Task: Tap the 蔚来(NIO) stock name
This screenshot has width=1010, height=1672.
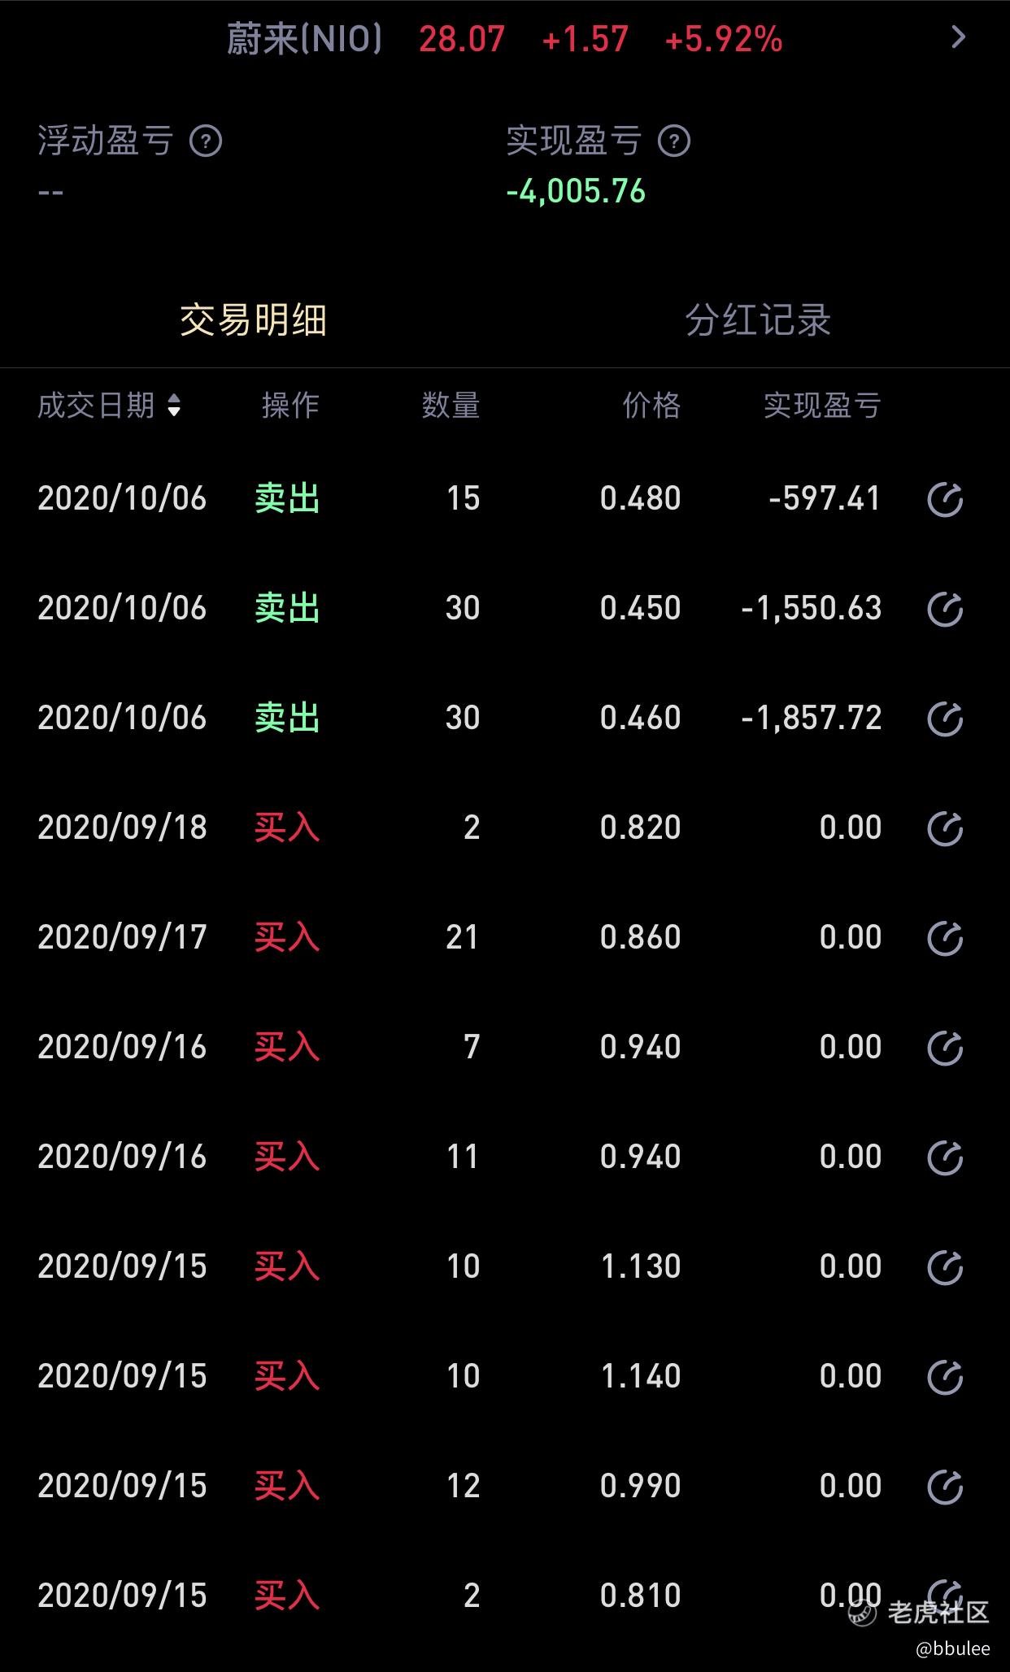Action: [x=304, y=39]
